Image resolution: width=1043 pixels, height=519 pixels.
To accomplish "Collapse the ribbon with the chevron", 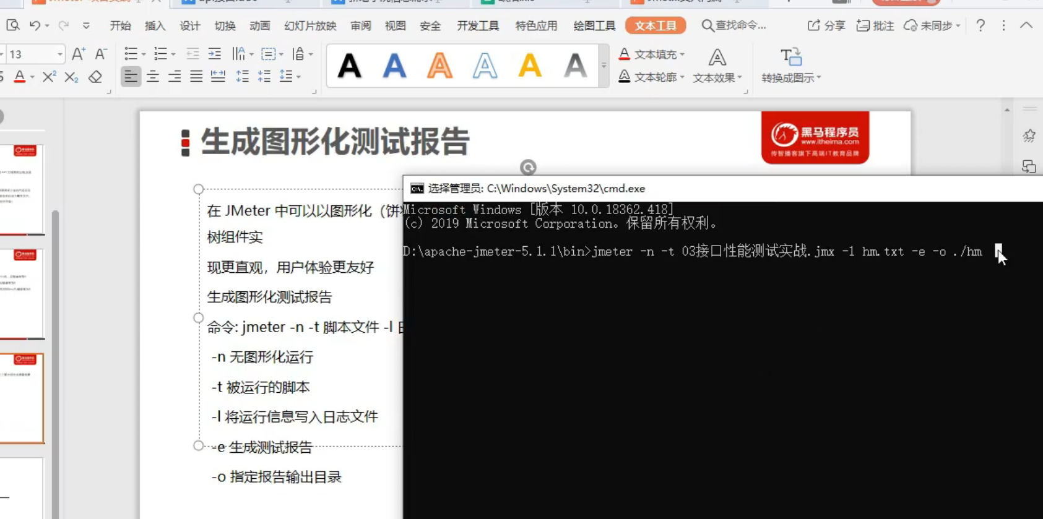I will 1026,25.
